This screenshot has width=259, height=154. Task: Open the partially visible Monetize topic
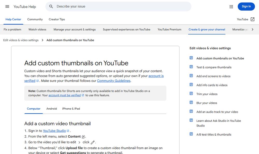tap(240, 30)
